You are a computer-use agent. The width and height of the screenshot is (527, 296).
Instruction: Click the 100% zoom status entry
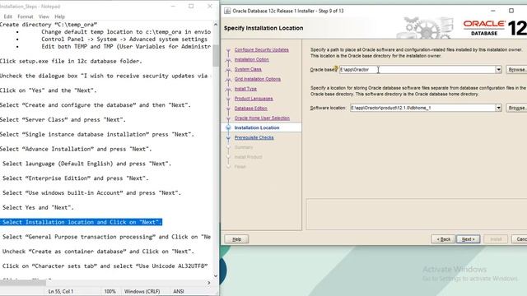(x=110, y=291)
